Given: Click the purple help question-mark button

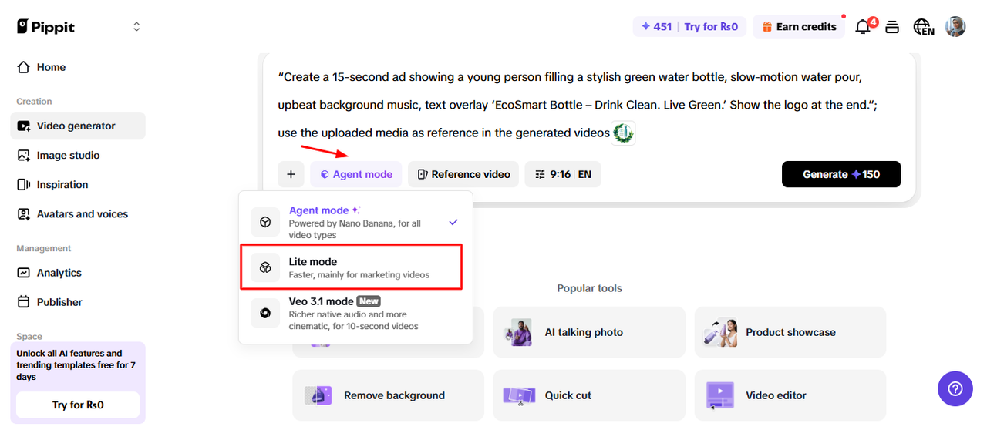Looking at the screenshot, I should [x=955, y=388].
